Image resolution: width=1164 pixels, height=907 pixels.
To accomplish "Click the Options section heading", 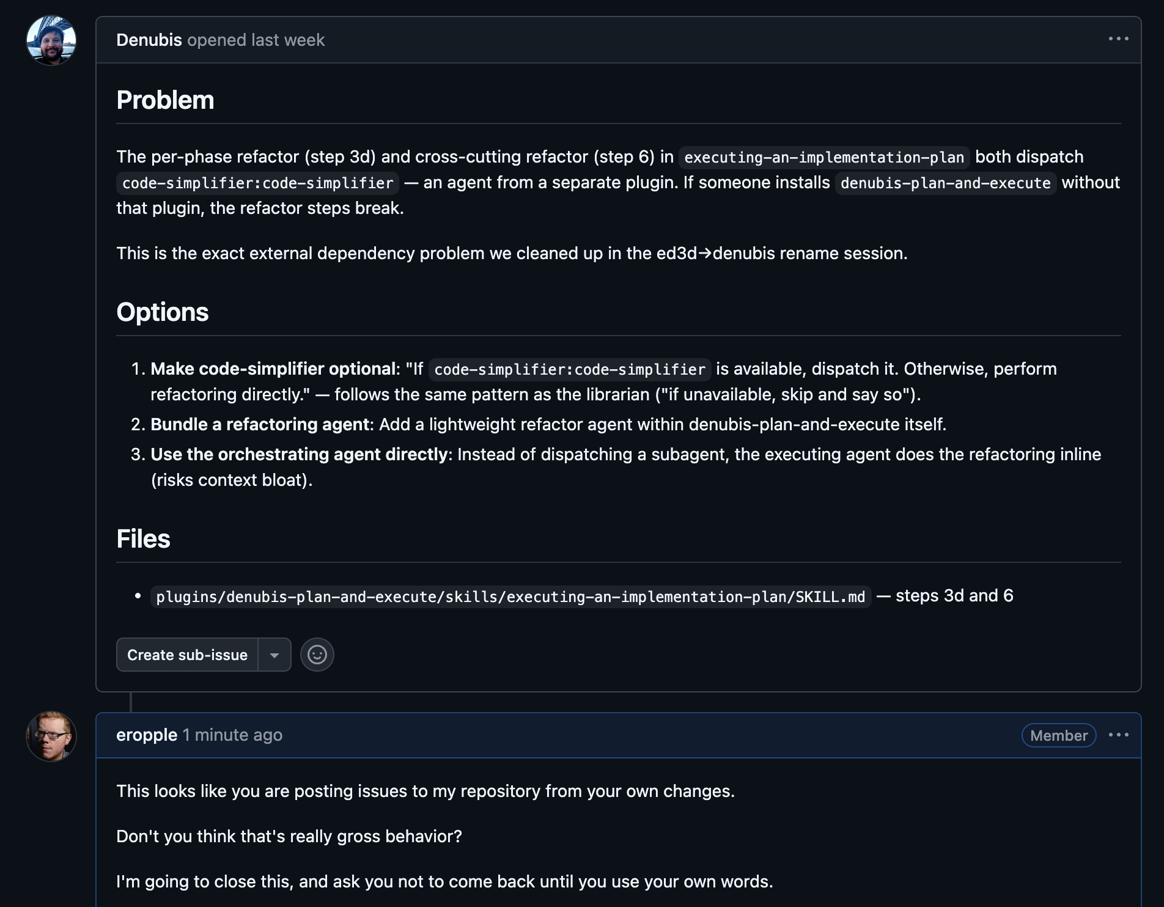I will pos(162,312).
